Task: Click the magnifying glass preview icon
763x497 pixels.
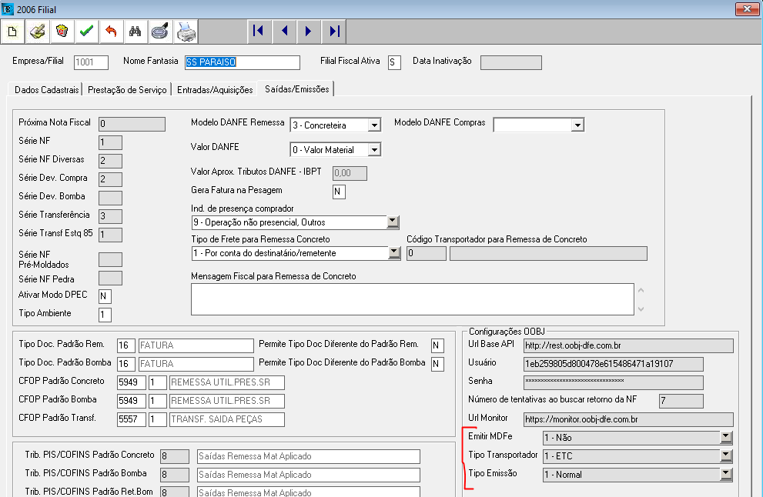Action: (160, 32)
